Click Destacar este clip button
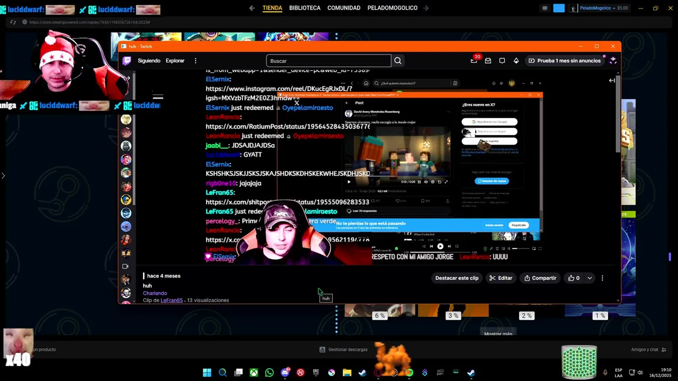Screen dimensions: 678x381 (457, 278)
